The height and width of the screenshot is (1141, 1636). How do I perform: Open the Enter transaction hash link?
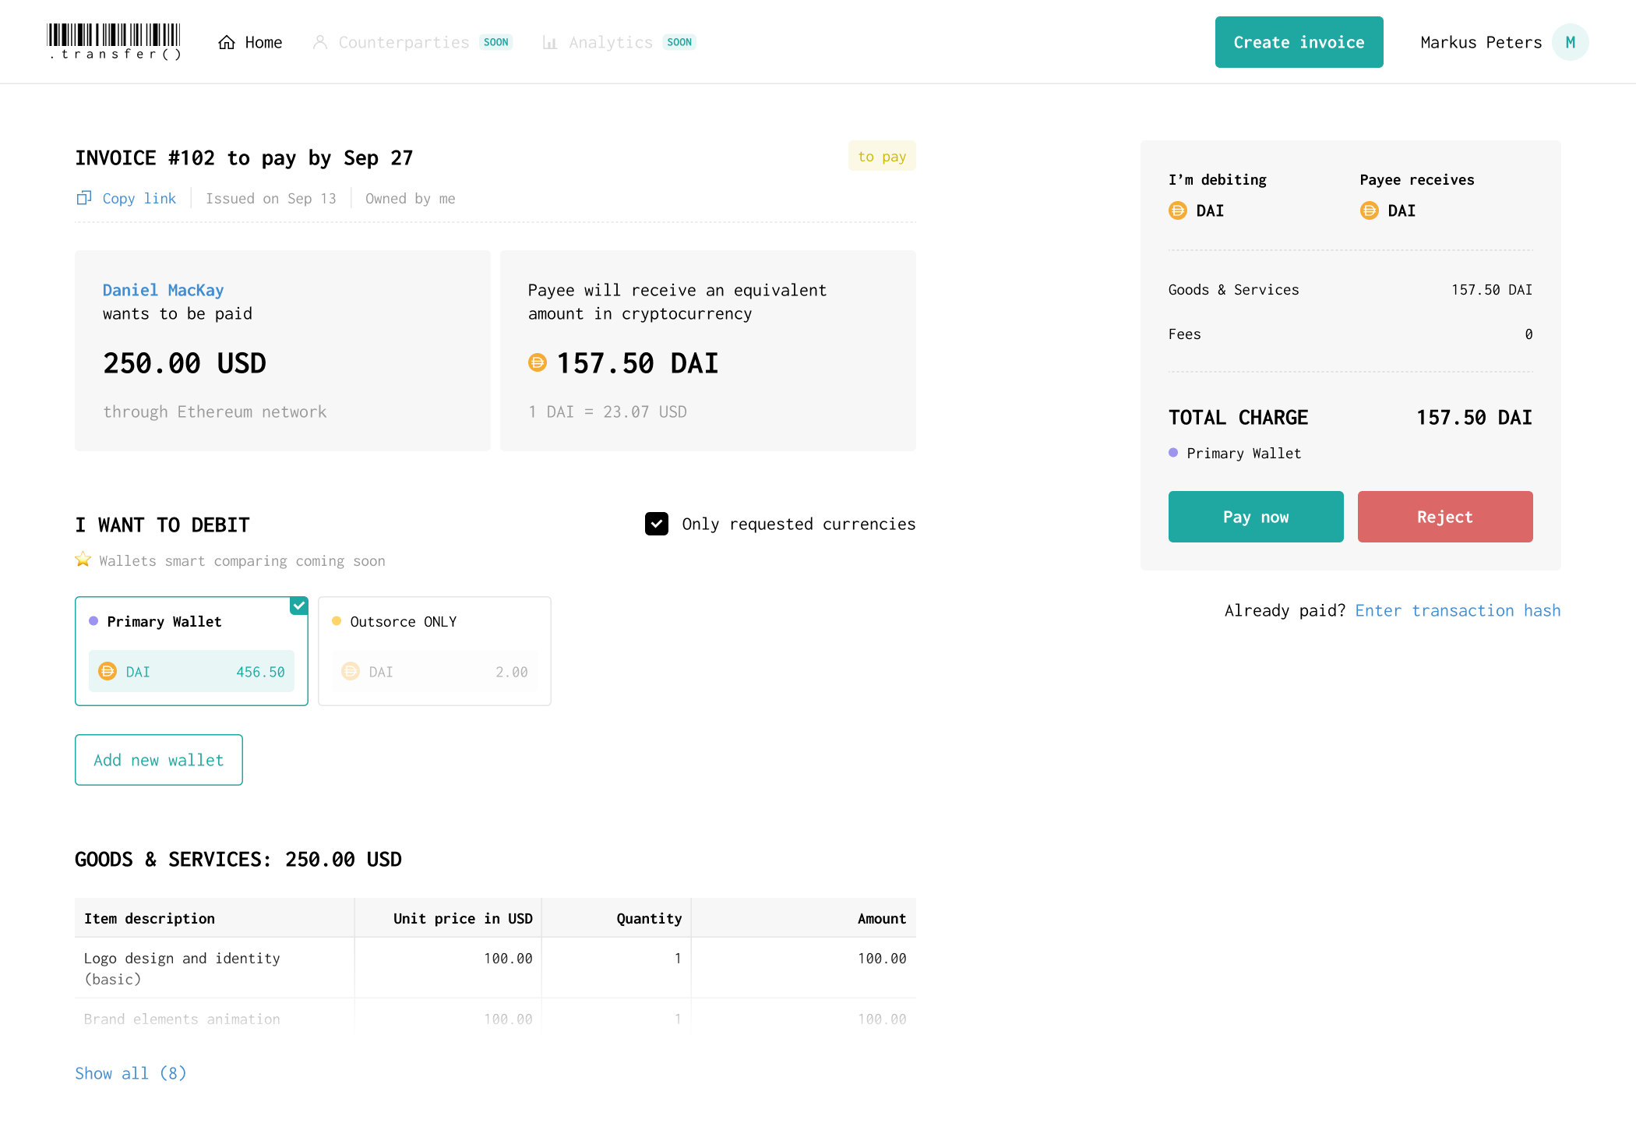click(x=1458, y=610)
